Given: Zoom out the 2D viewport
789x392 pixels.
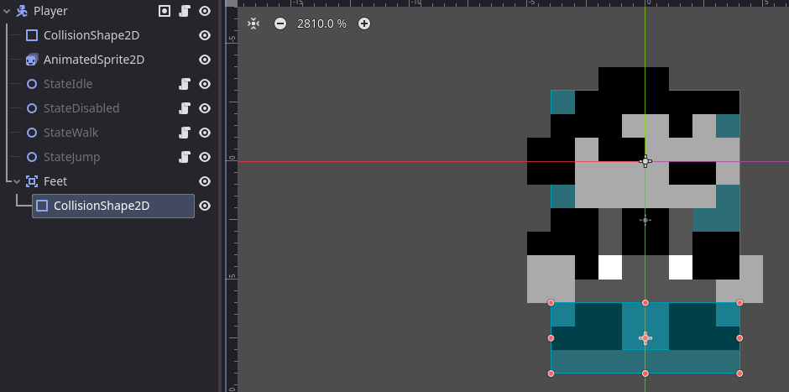Looking at the screenshot, I should click(280, 24).
